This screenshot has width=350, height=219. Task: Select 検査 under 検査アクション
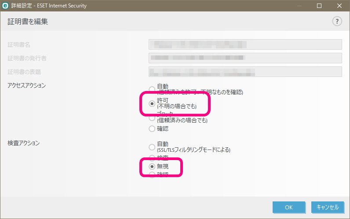click(152, 158)
